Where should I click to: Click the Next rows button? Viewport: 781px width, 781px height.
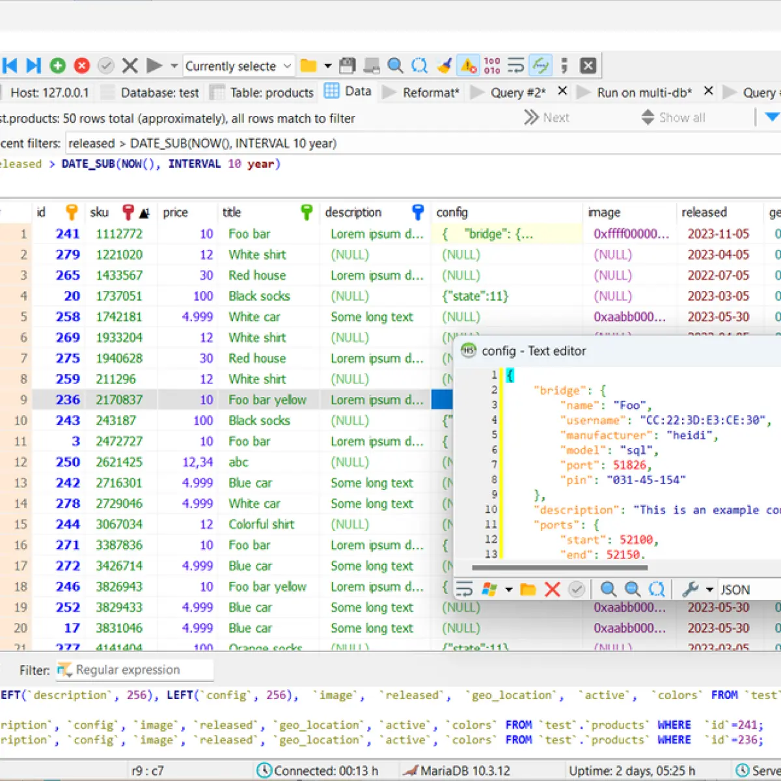(x=547, y=118)
